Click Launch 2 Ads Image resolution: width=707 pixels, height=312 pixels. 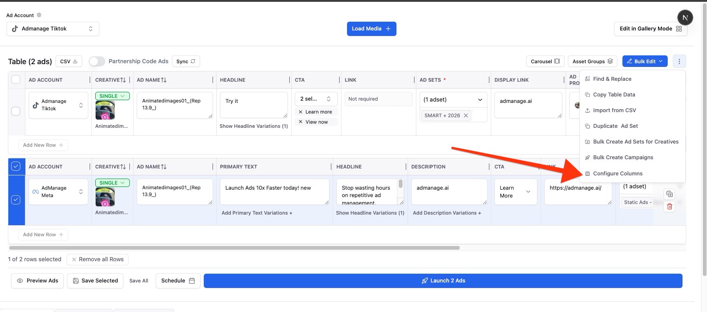(x=443, y=281)
